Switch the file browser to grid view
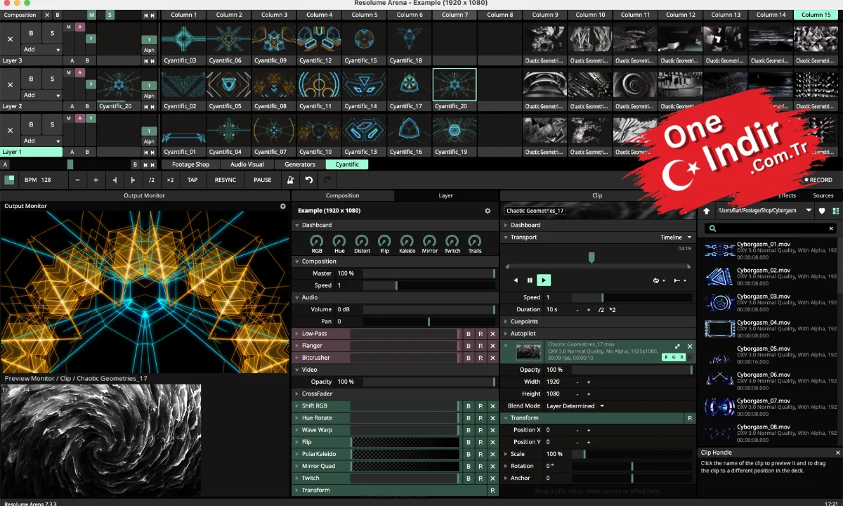This screenshot has width=843, height=506. tap(835, 210)
